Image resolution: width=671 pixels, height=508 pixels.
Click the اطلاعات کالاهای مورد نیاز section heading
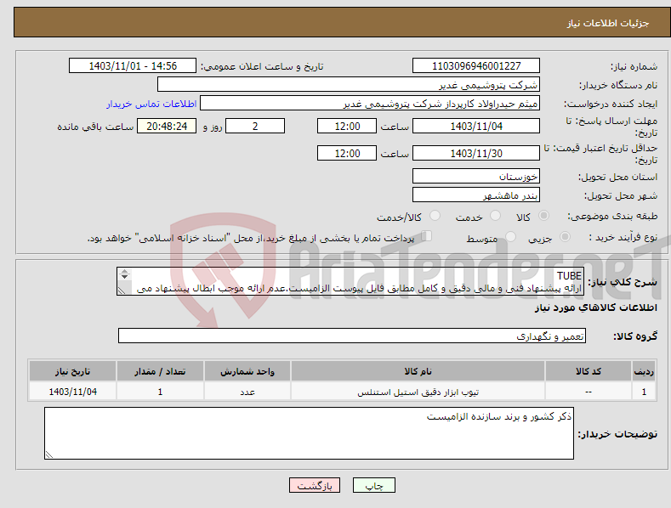[595, 308]
